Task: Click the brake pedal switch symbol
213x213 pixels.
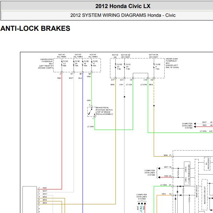Action: pyautogui.click(x=91, y=112)
